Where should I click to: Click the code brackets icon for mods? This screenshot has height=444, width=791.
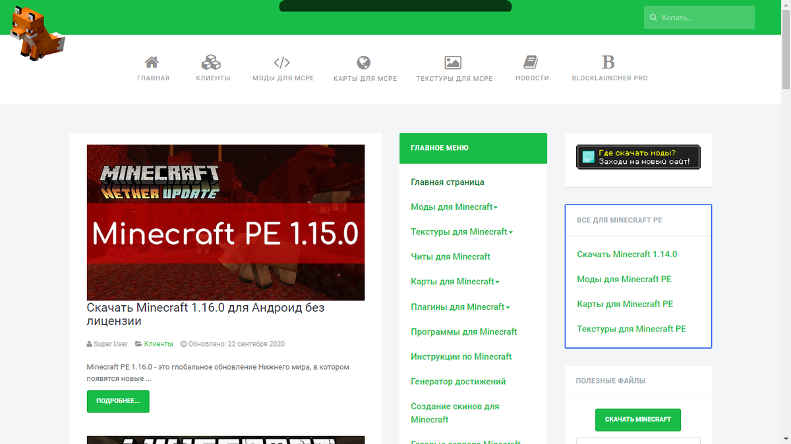coord(282,62)
